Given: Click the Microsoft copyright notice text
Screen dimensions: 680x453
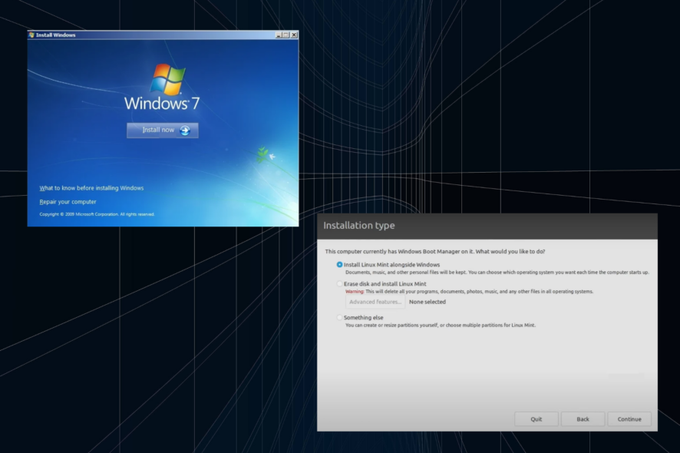Looking at the screenshot, I should click(97, 214).
